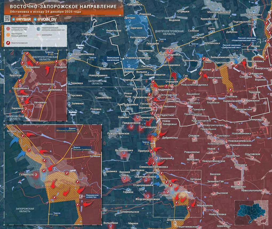The height and width of the screenshot is (229, 272).
Task: Click the red RF control hexagon in legend
Action: tap(8, 28)
